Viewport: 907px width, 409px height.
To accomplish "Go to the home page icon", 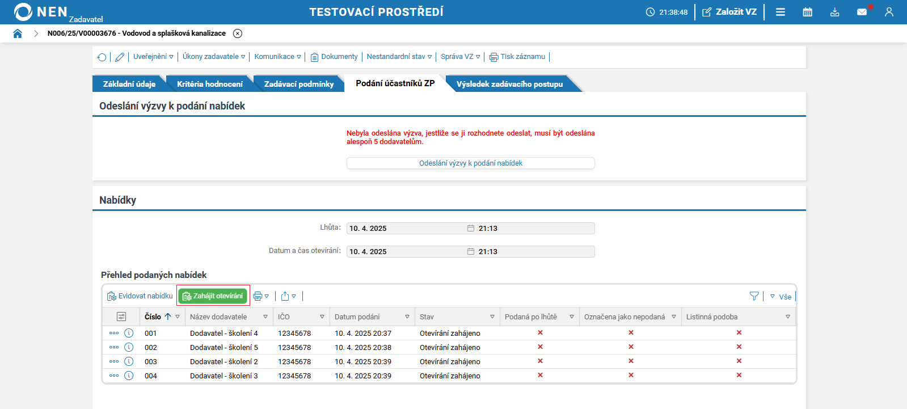I will [18, 33].
